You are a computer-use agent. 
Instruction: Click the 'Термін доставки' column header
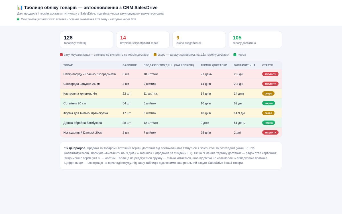point(214,65)
